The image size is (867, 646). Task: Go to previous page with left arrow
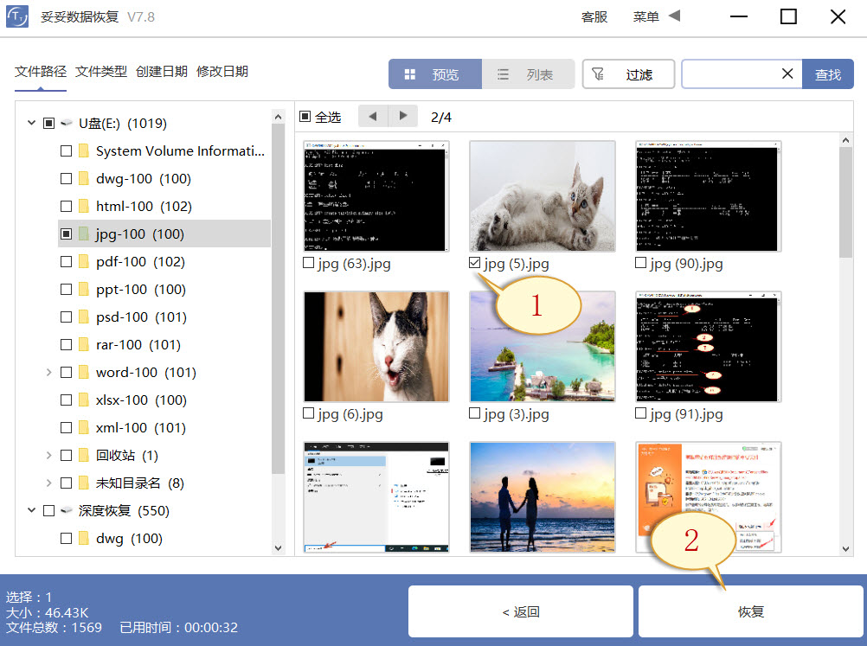[372, 116]
